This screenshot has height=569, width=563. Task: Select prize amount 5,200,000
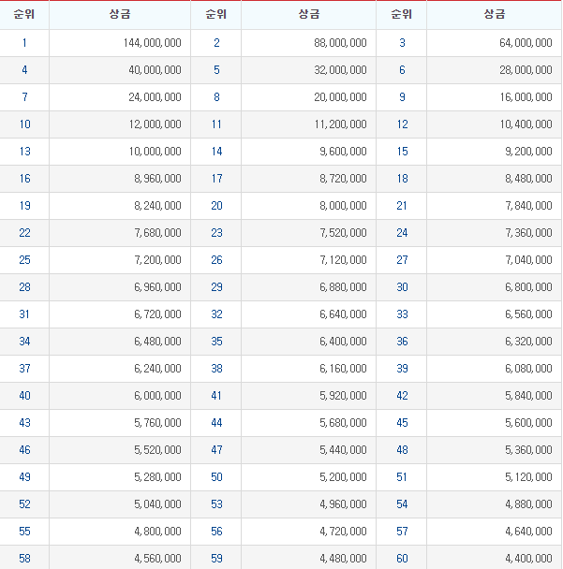pyautogui.click(x=343, y=477)
